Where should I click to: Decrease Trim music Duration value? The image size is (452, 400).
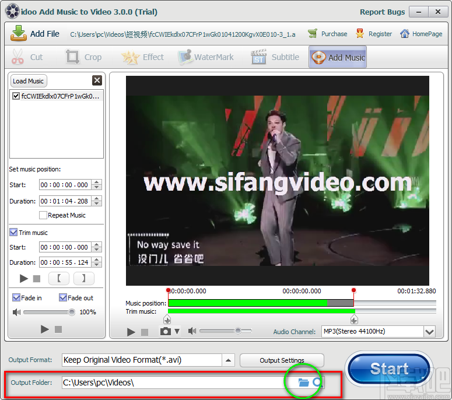(97, 265)
